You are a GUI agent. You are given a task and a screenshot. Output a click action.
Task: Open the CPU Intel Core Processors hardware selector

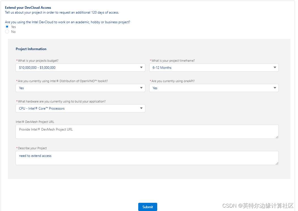click(x=80, y=108)
